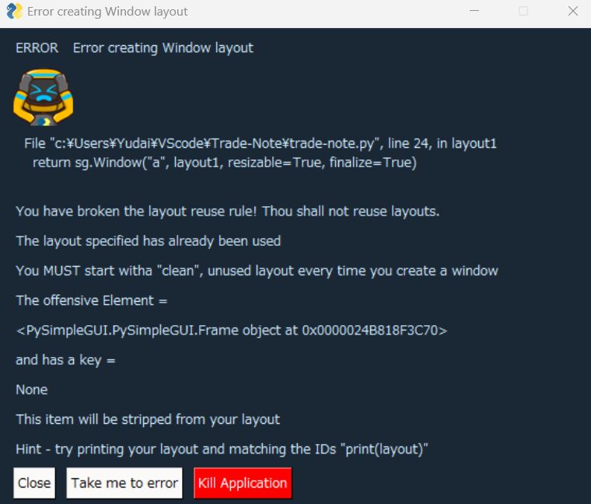591x504 pixels.
Task: Click the Take me to error button
Action: click(124, 483)
